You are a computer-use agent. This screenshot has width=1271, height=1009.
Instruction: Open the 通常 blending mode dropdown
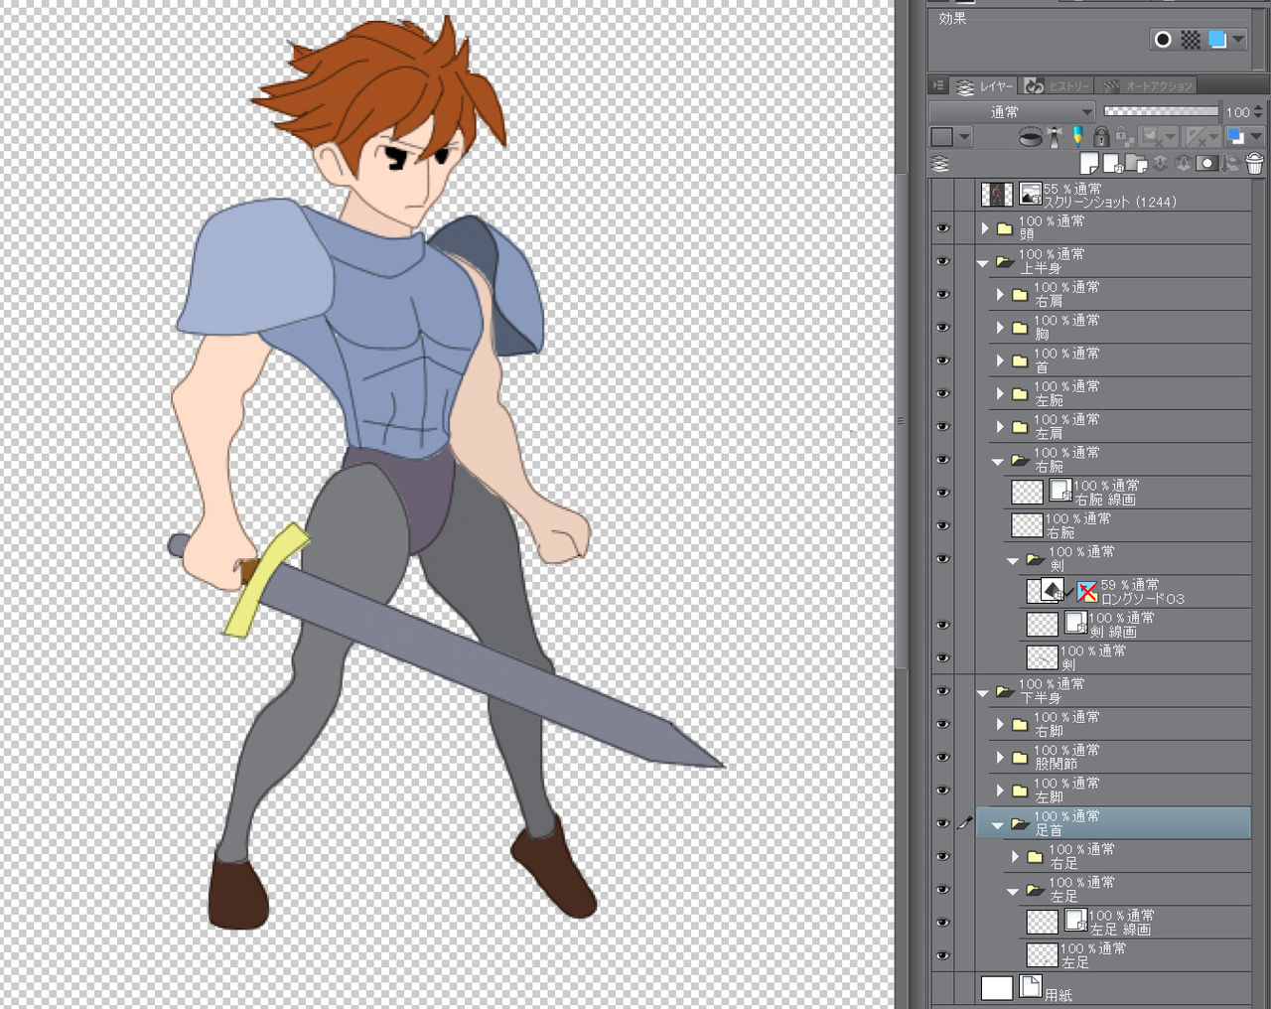pos(1011,112)
